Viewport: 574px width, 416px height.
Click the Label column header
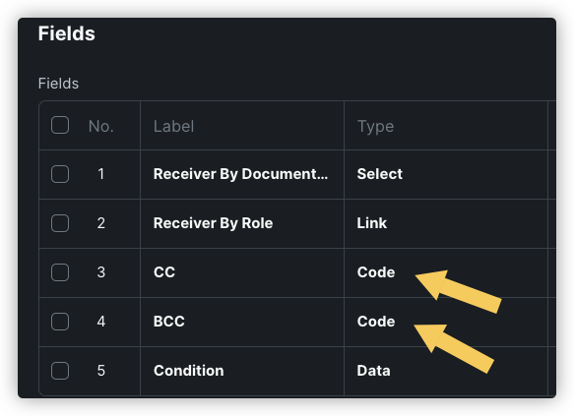[x=173, y=127]
